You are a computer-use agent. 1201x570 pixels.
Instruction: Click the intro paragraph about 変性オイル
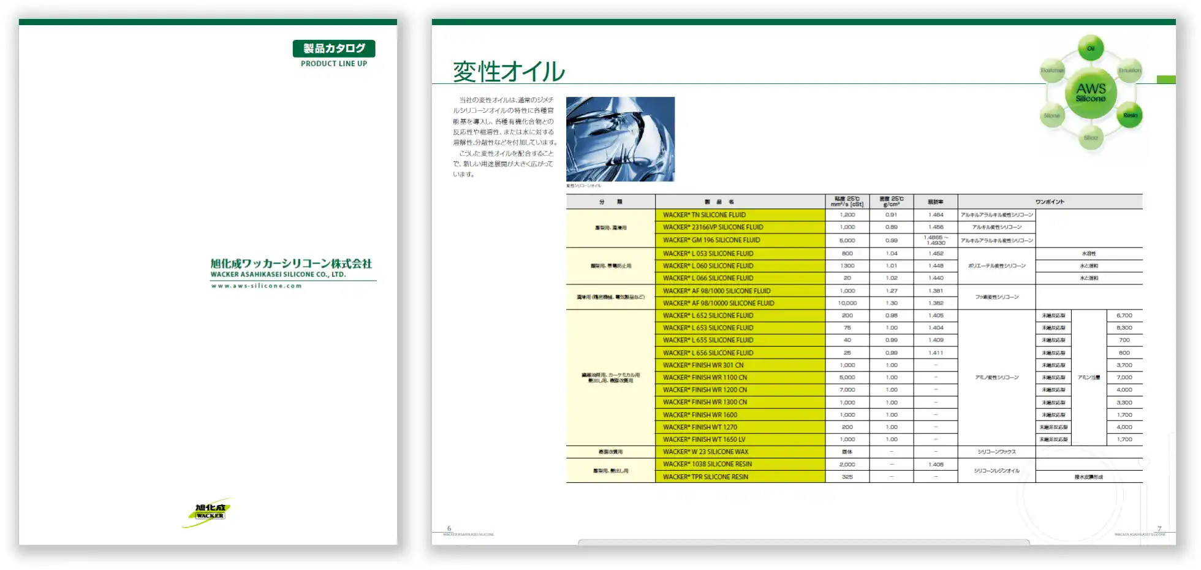[504, 137]
